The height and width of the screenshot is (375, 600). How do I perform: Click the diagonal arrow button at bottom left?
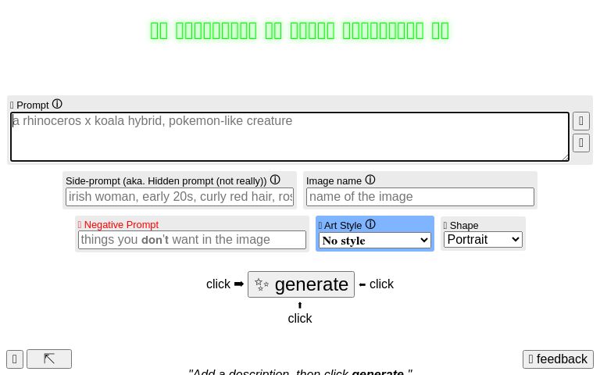49,359
